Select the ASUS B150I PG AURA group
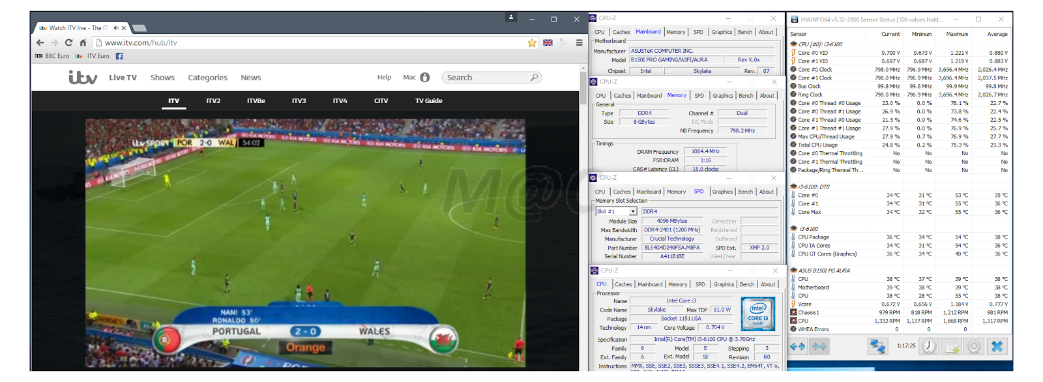 824,271
